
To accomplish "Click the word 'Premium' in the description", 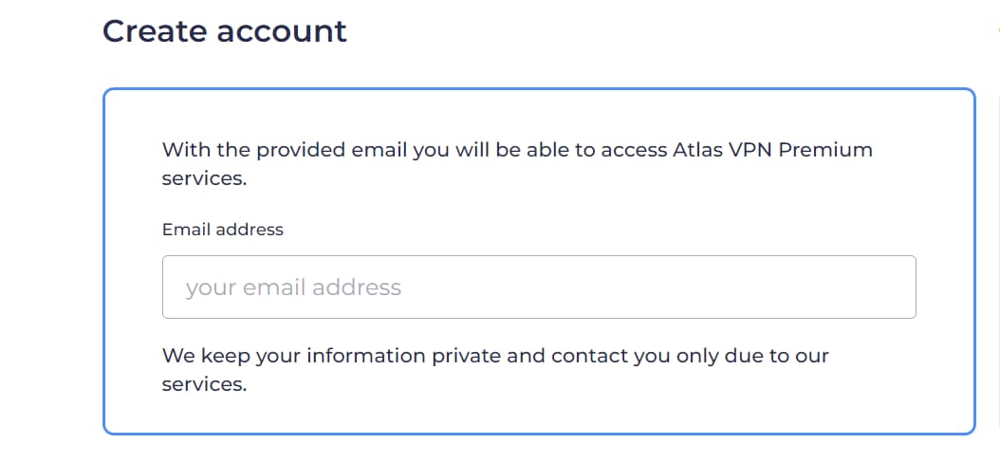I will (x=825, y=150).
